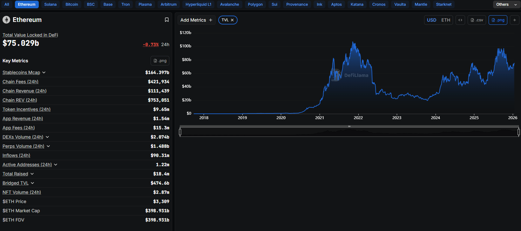Click the App Fees (24h) label
521x231 pixels.
(19, 128)
